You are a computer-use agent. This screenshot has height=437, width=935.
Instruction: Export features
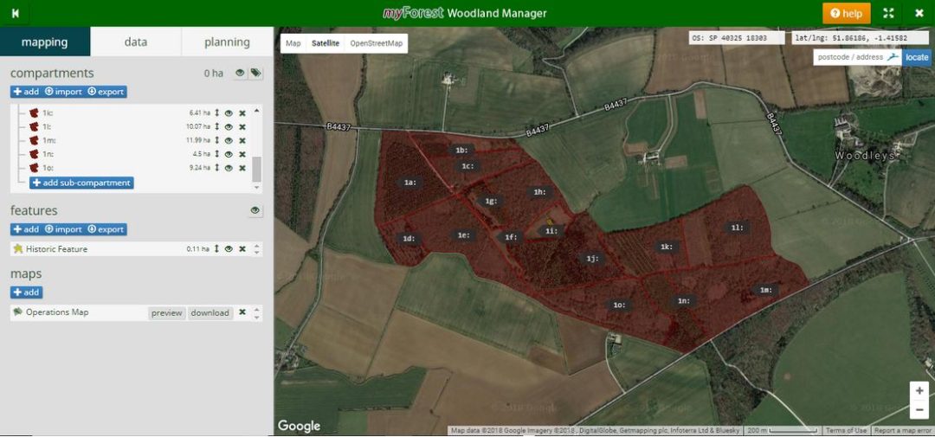[106, 229]
